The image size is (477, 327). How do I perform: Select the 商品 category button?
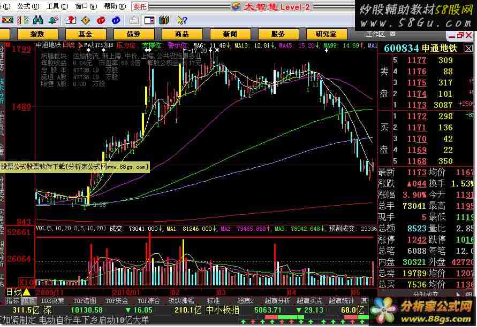pos(182,34)
